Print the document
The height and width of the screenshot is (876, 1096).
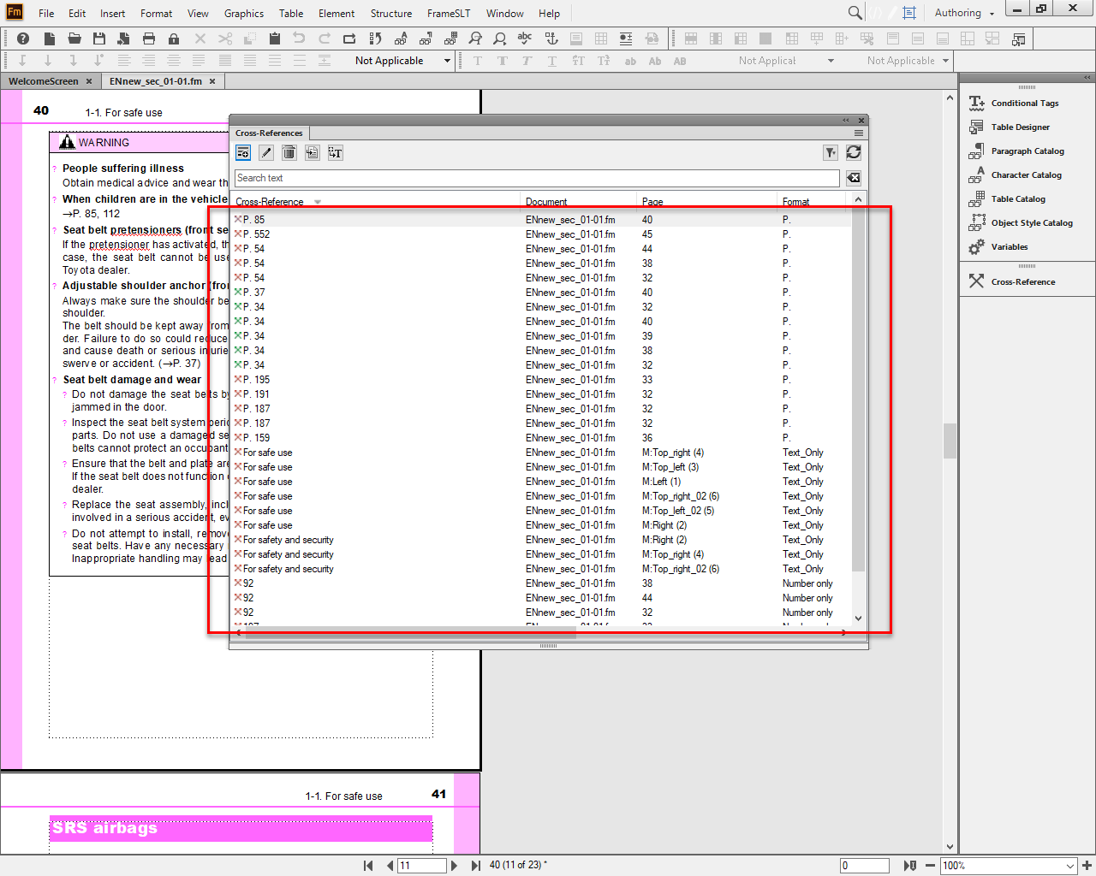pyautogui.click(x=147, y=38)
